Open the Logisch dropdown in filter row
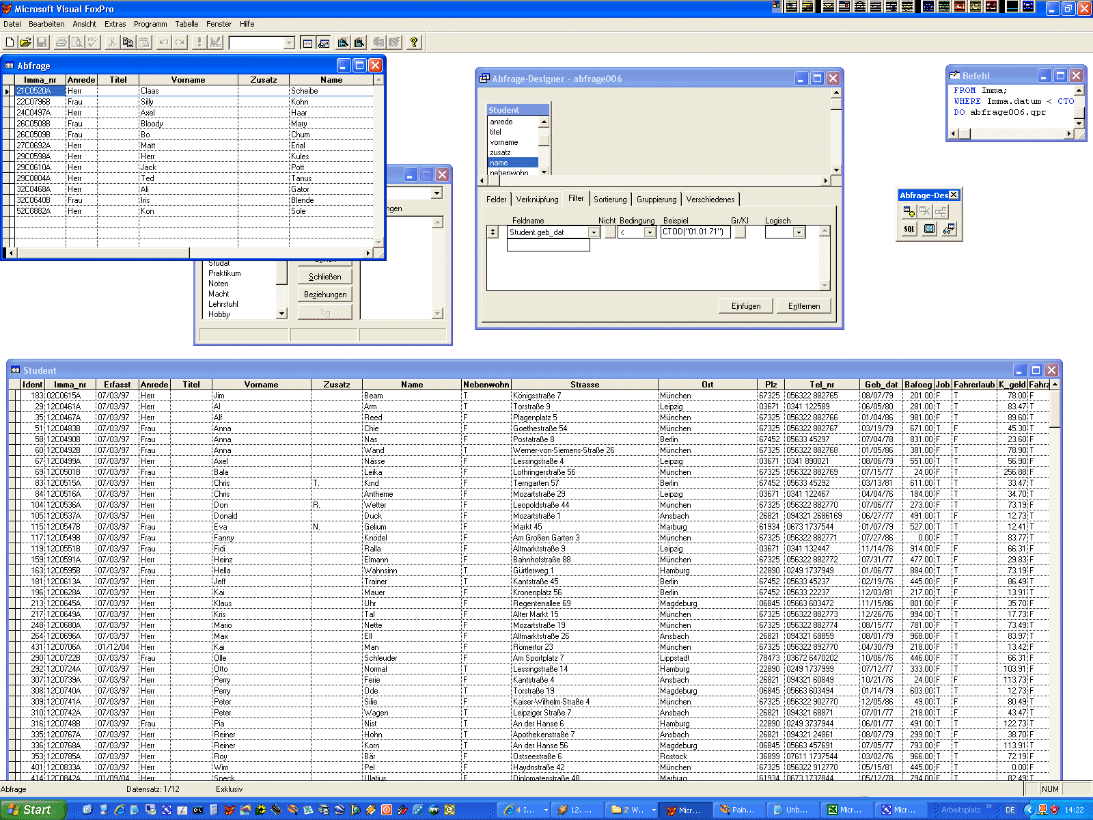 click(799, 232)
